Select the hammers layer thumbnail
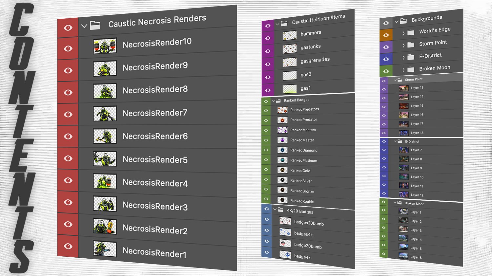The height and width of the screenshot is (276, 492). [x=290, y=35]
